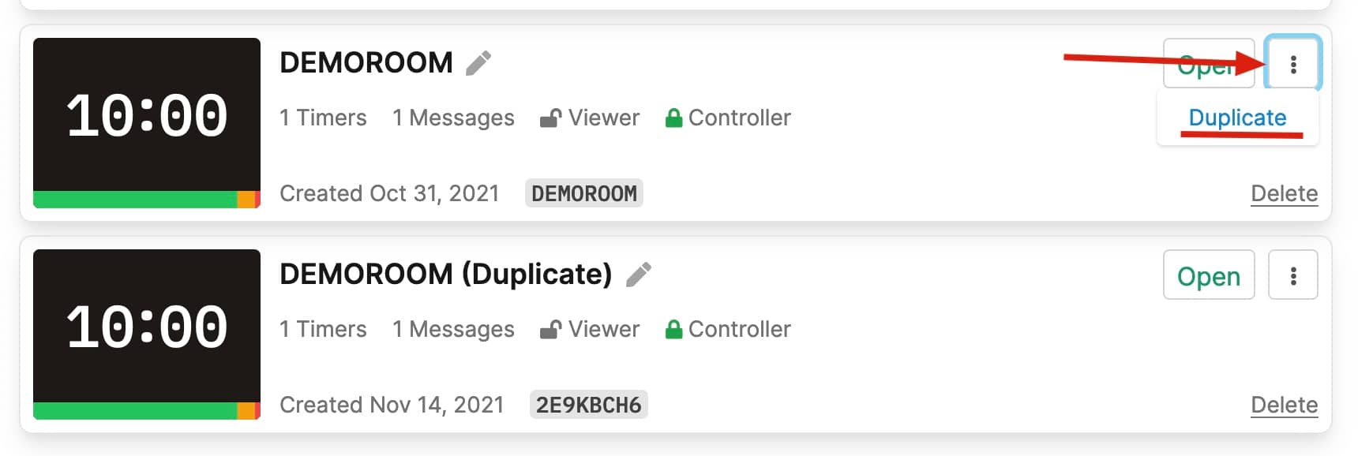Click the DEMOROOM (Duplicate) room title
1358x456 pixels.
[x=446, y=274]
